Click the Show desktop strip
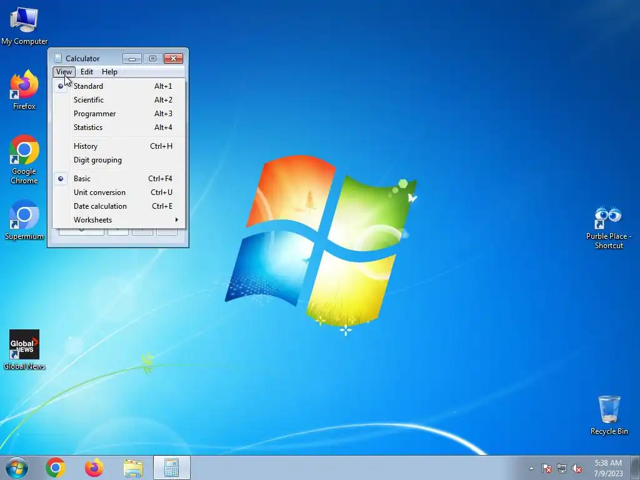 (636, 467)
